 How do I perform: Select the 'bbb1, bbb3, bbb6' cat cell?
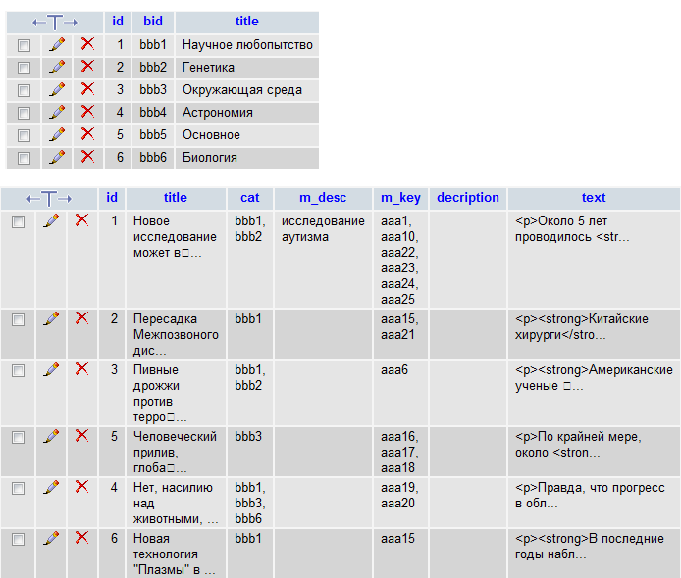(x=249, y=503)
